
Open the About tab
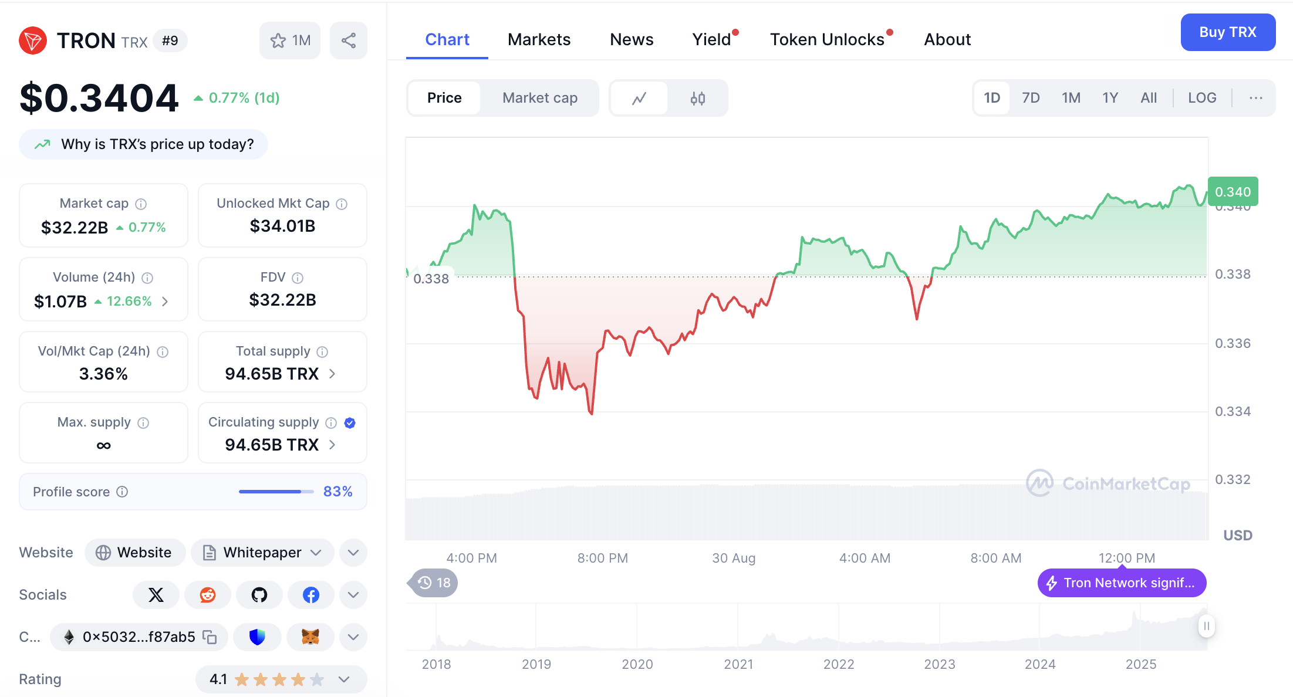[x=947, y=39]
